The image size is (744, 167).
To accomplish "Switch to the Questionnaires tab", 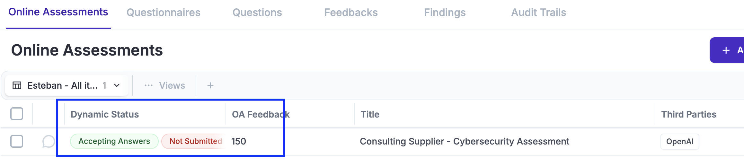I will pyautogui.click(x=163, y=13).
